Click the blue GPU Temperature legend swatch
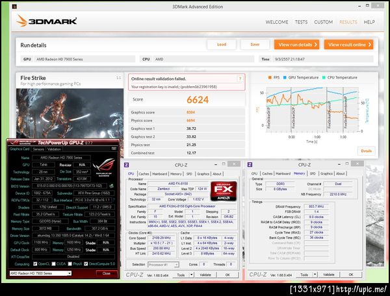The height and width of the screenshot is (296, 390). [x=285, y=77]
